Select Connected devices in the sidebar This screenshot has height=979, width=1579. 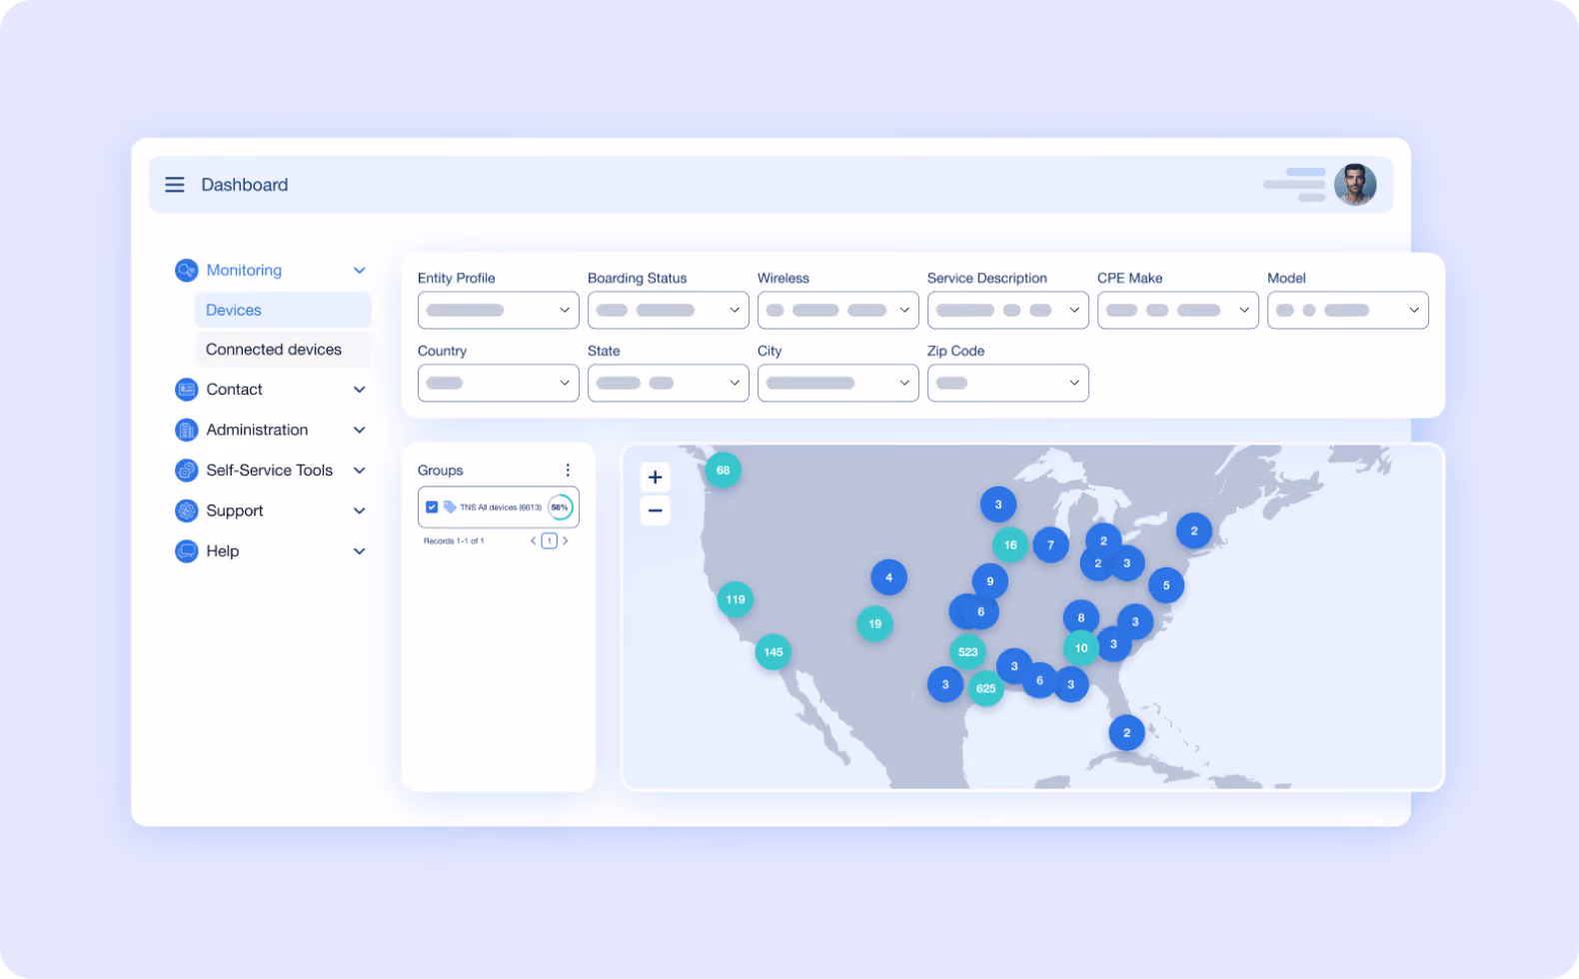click(x=283, y=350)
